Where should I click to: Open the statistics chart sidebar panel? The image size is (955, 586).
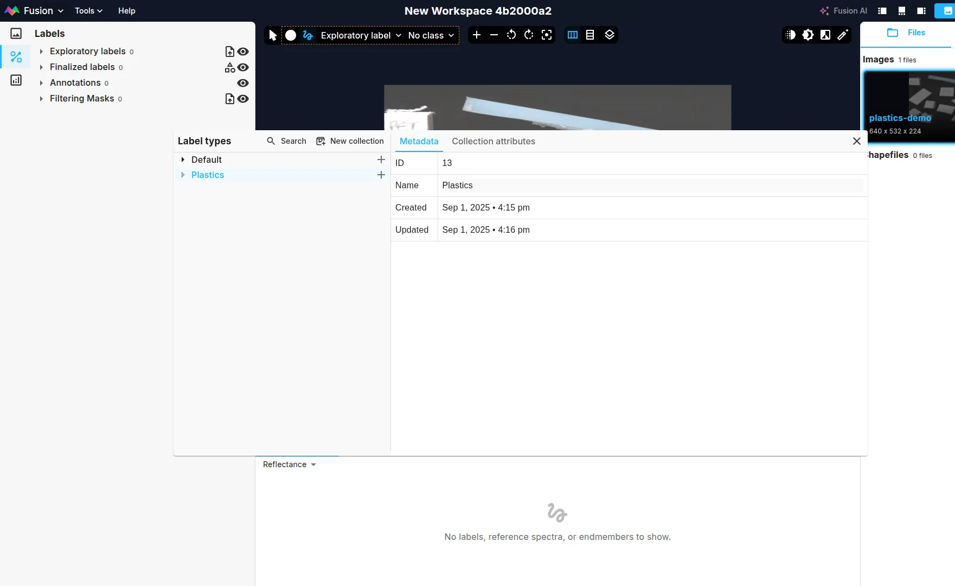pos(16,80)
